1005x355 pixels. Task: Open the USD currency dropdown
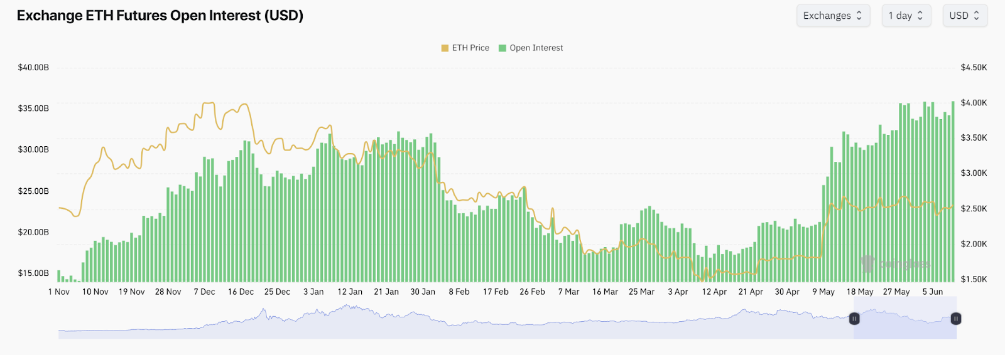click(x=964, y=16)
